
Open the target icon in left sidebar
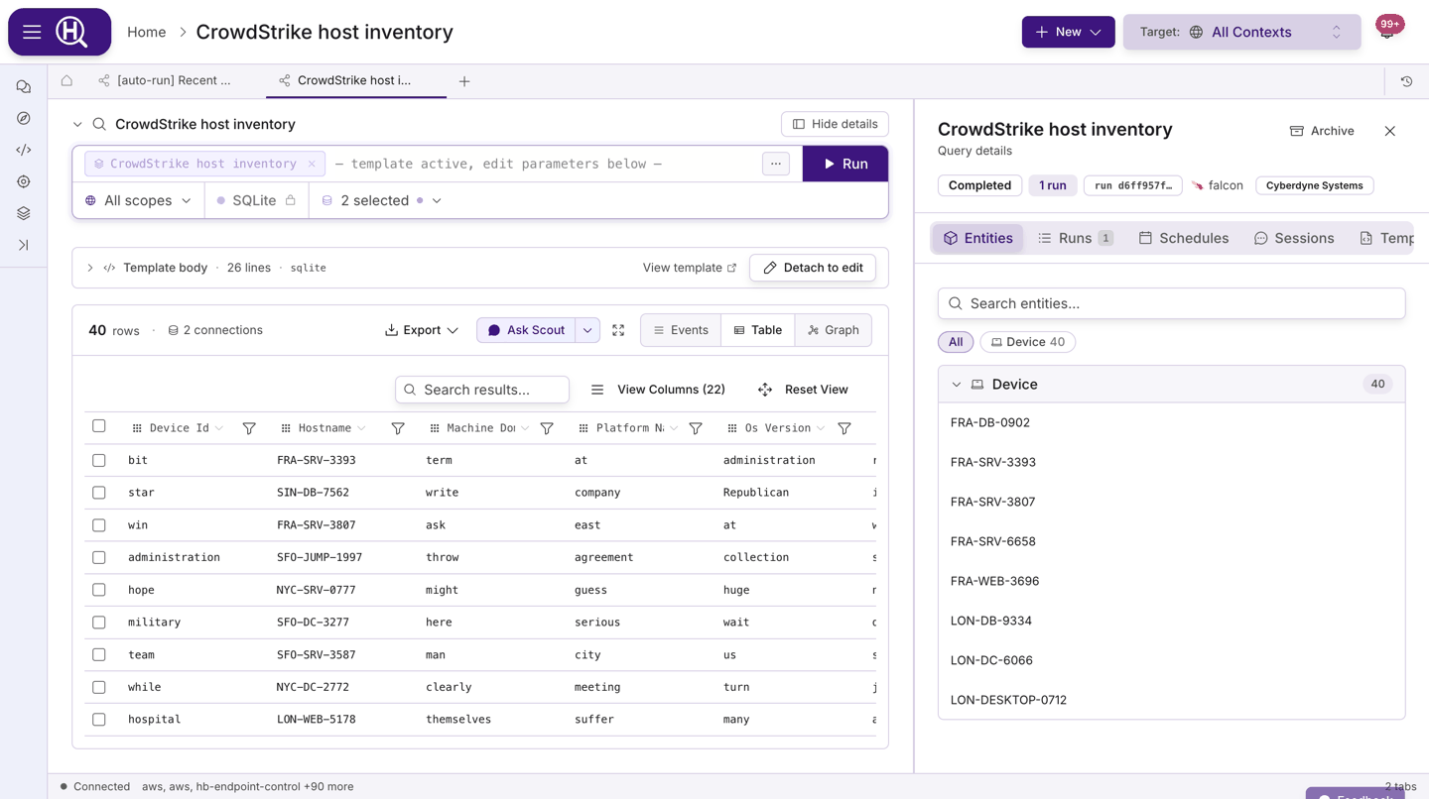pos(24,182)
